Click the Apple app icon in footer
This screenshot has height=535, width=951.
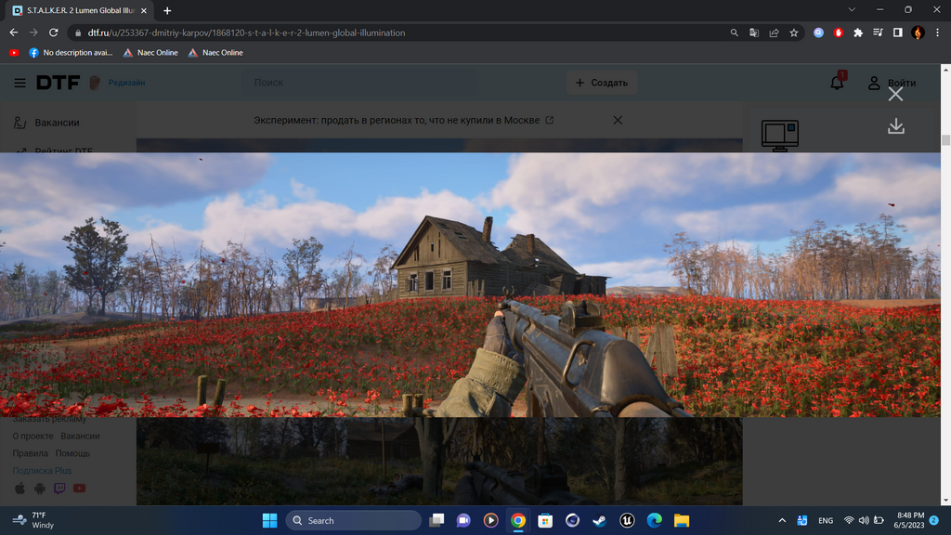(20, 489)
